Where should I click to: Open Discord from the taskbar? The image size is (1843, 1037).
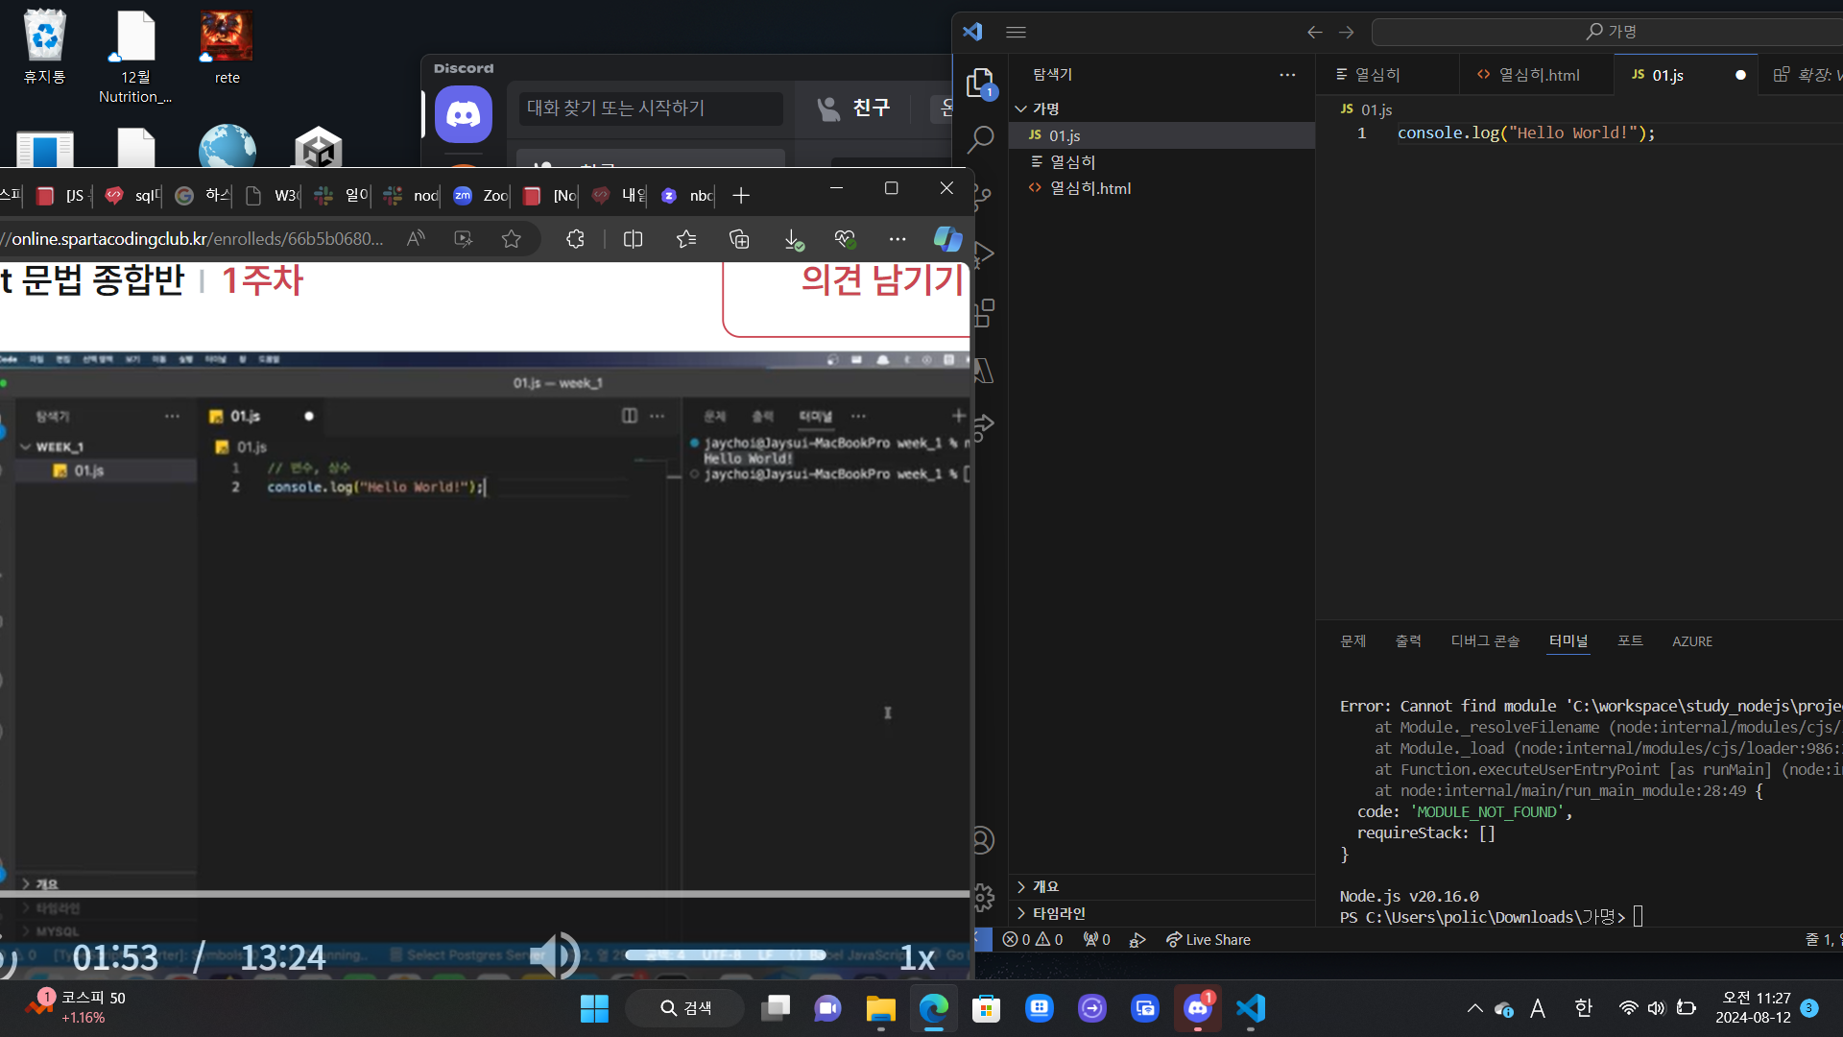click(x=1198, y=1008)
